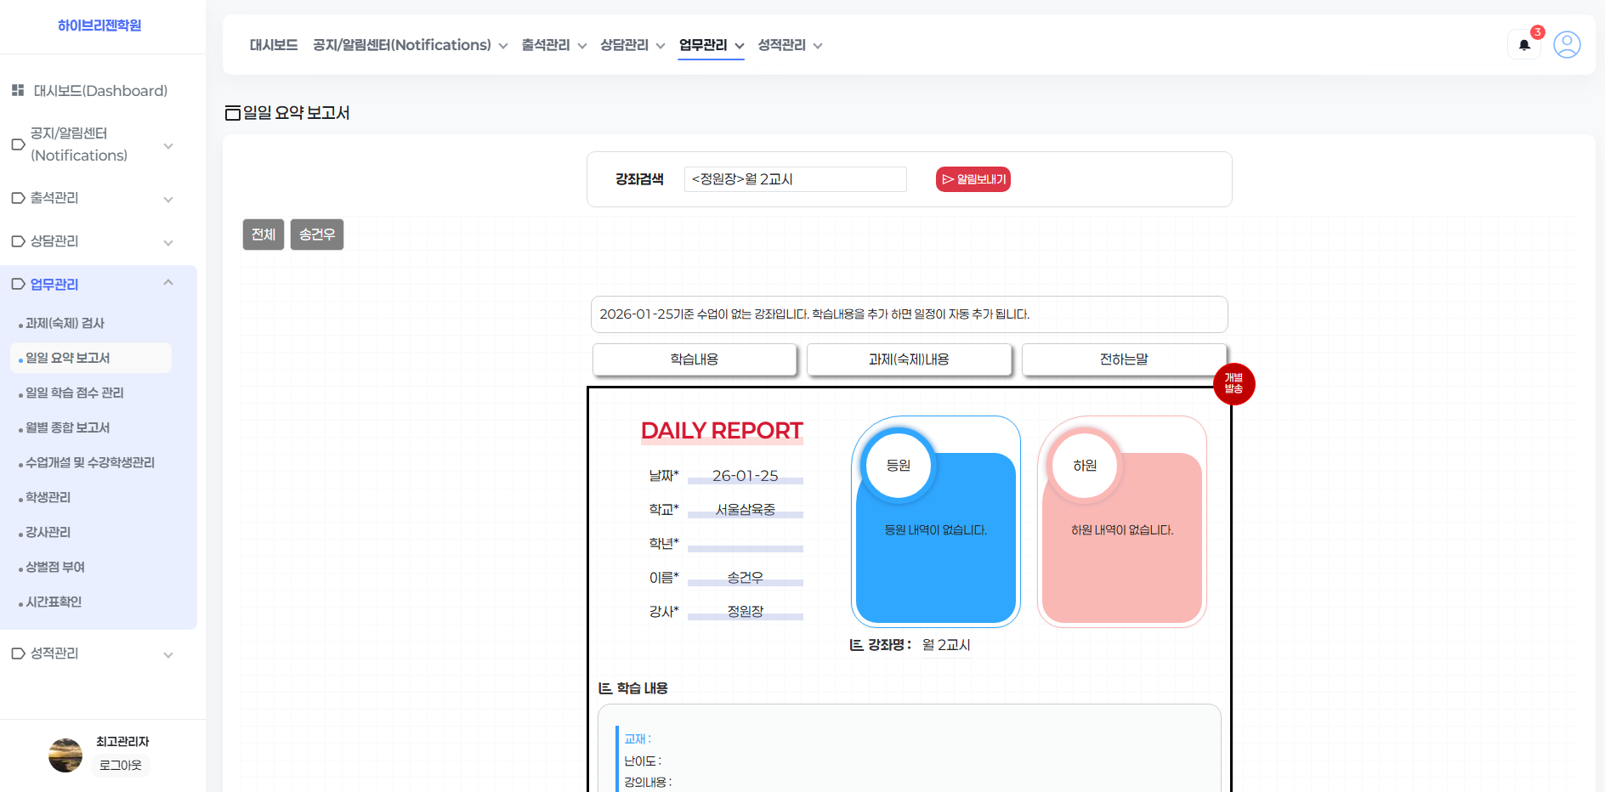Select the 송건우 student filter button
Image resolution: width=1605 pixels, height=792 pixels.
(x=317, y=235)
